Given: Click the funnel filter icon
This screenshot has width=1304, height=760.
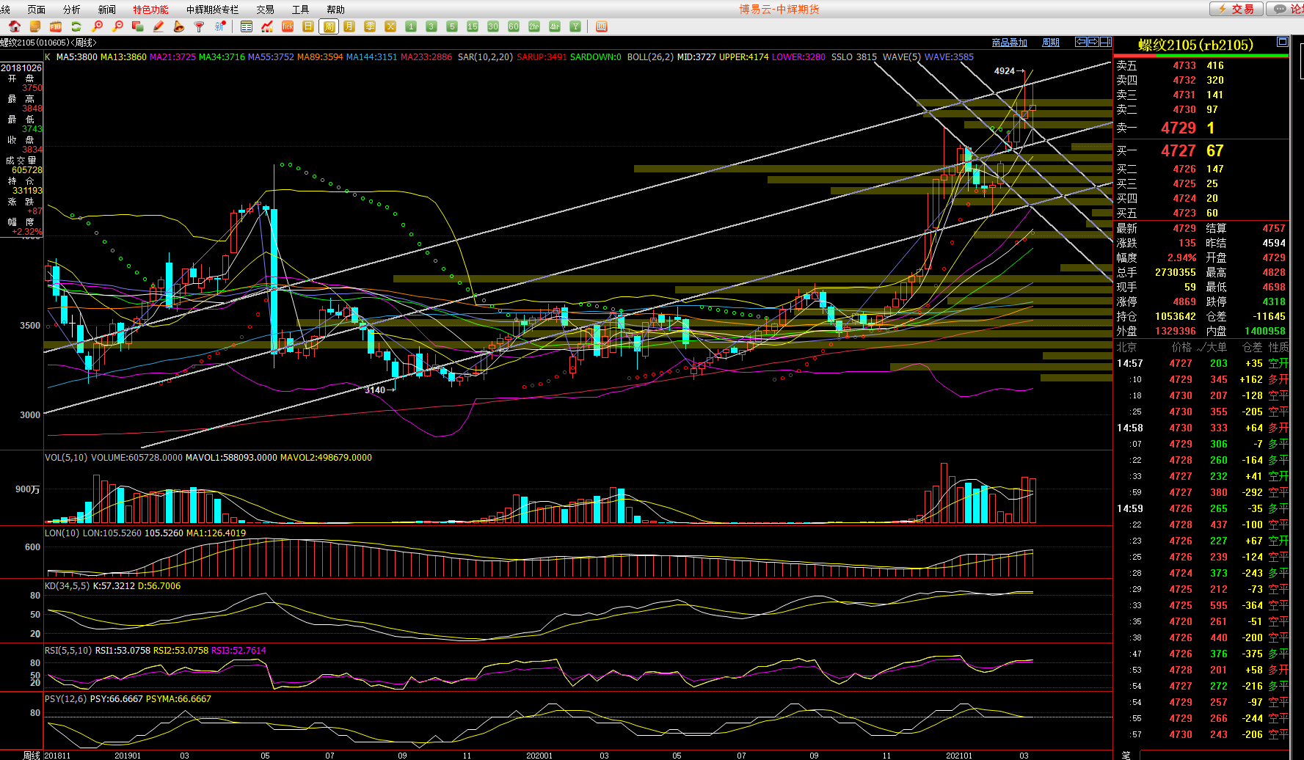Looking at the screenshot, I should coord(199,26).
